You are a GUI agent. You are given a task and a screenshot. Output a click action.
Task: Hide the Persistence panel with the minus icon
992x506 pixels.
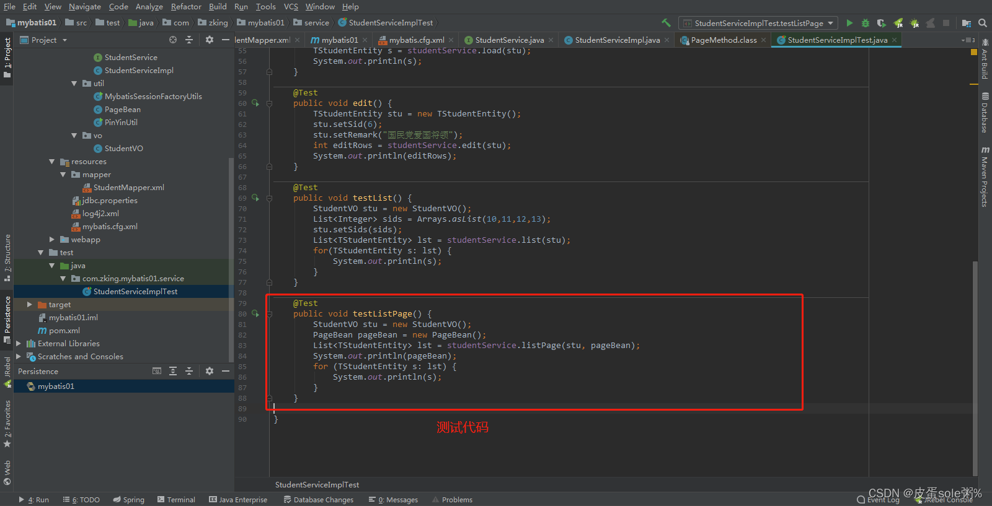(x=225, y=371)
